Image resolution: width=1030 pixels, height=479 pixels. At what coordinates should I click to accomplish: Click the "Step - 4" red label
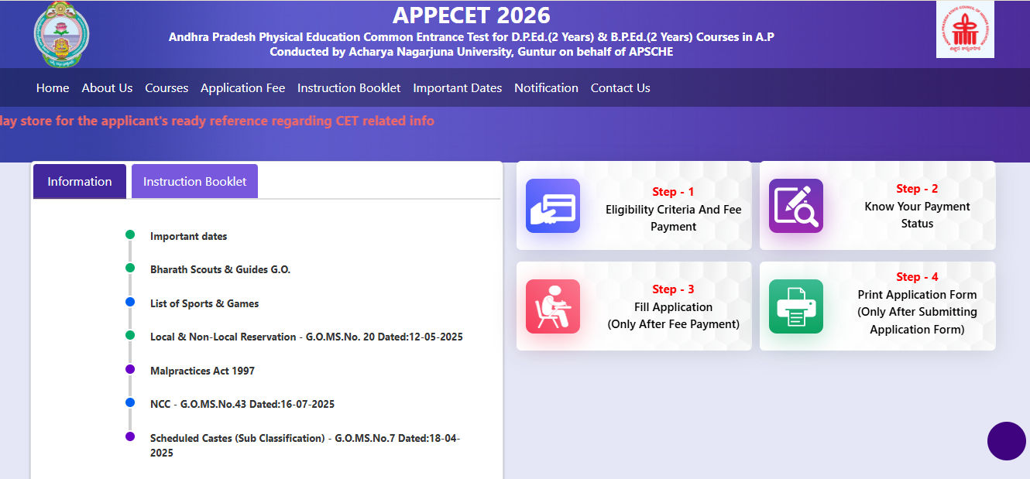pos(917,277)
